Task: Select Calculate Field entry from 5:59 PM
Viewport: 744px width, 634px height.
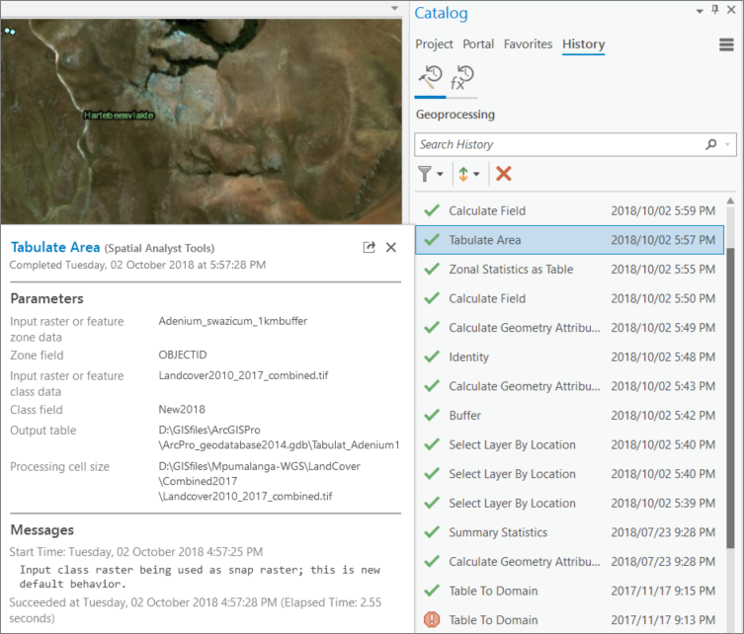Action: pos(569,210)
